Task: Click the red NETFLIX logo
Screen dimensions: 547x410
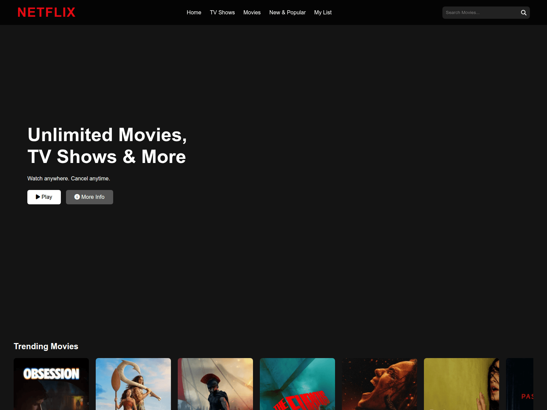Action: pyautogui.click(x=46, y=12)
